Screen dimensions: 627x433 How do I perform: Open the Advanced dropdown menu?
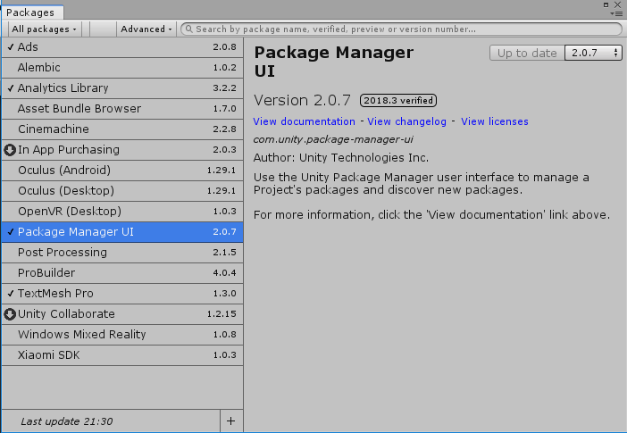click(x=146, y=29)
